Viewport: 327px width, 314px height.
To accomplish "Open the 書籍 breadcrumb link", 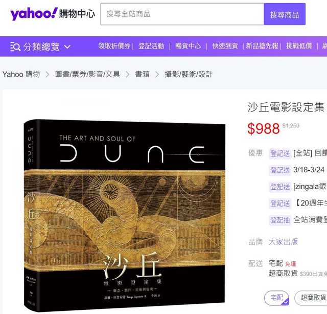I will 142,74.
